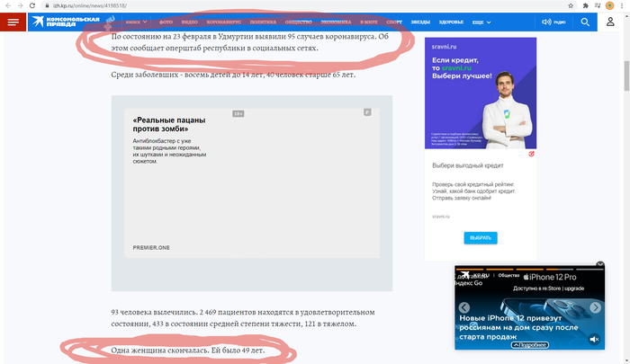
Task: Click the 18+ age badge on Premier ad
Action: 238,114
